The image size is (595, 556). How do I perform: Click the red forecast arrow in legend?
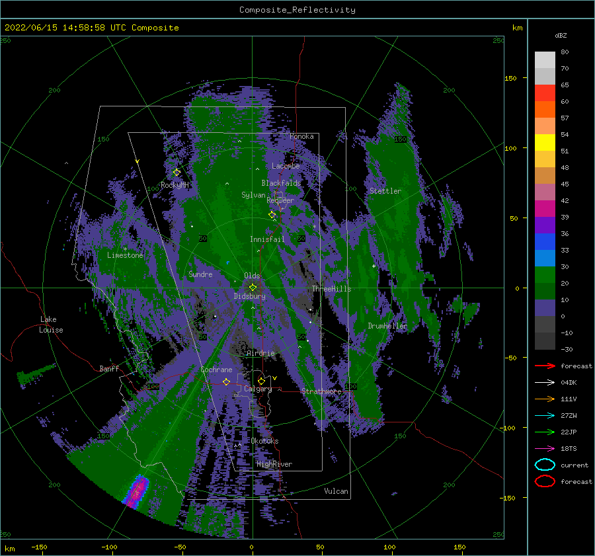(545, 366)
